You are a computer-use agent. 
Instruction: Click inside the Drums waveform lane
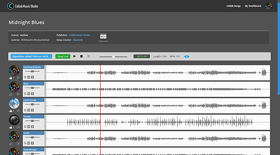[x=158, y=122]
